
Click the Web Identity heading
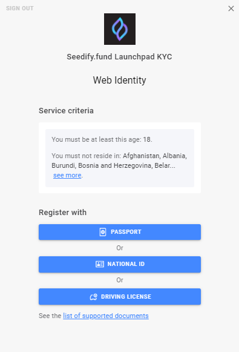point(120,80)
